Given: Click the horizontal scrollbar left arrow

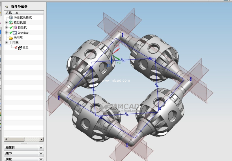Looking at the screenshot, I should coord(6,139).
